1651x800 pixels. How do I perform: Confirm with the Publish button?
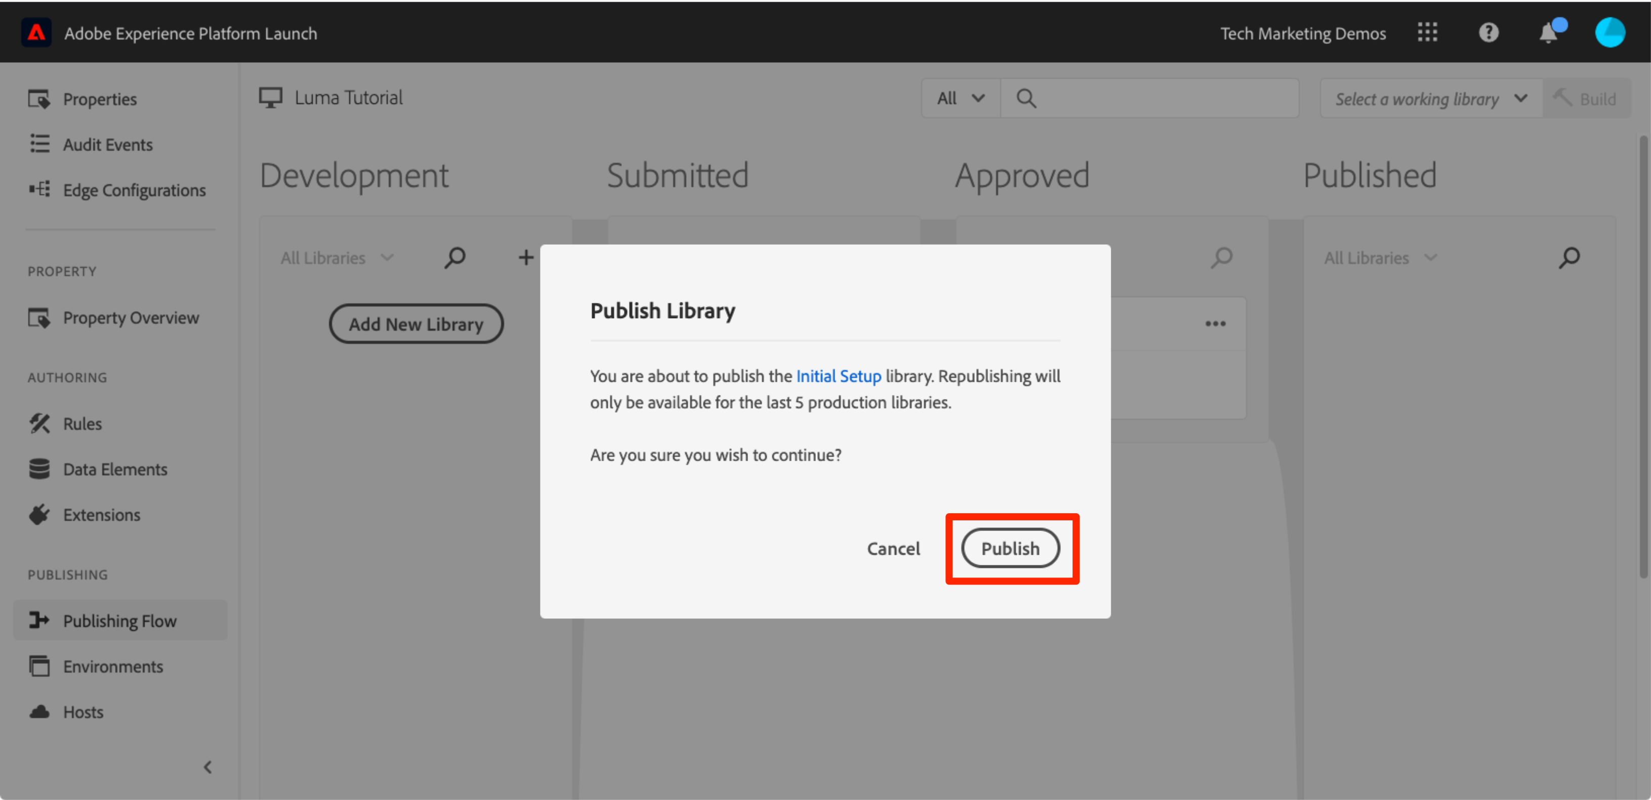click(x=1010, y=548)
